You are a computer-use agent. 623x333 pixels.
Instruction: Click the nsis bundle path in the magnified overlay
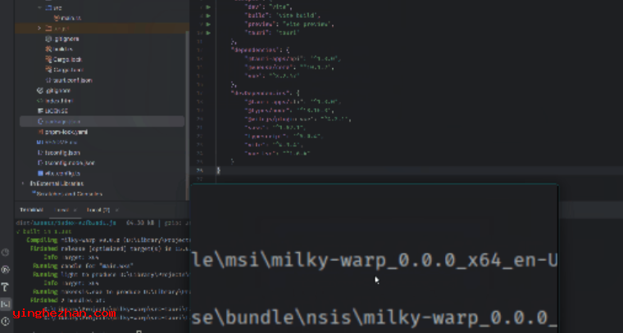[375, 317]
